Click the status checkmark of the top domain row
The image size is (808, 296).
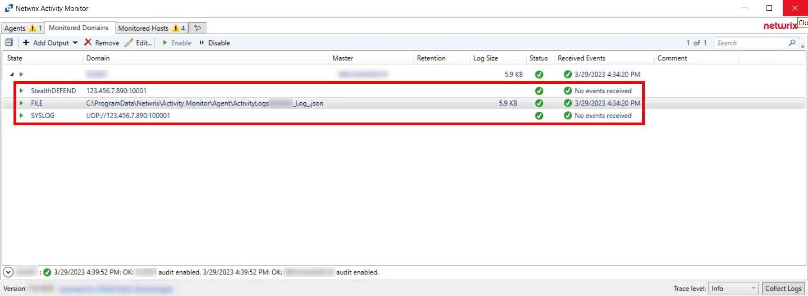tap(539, 74)
